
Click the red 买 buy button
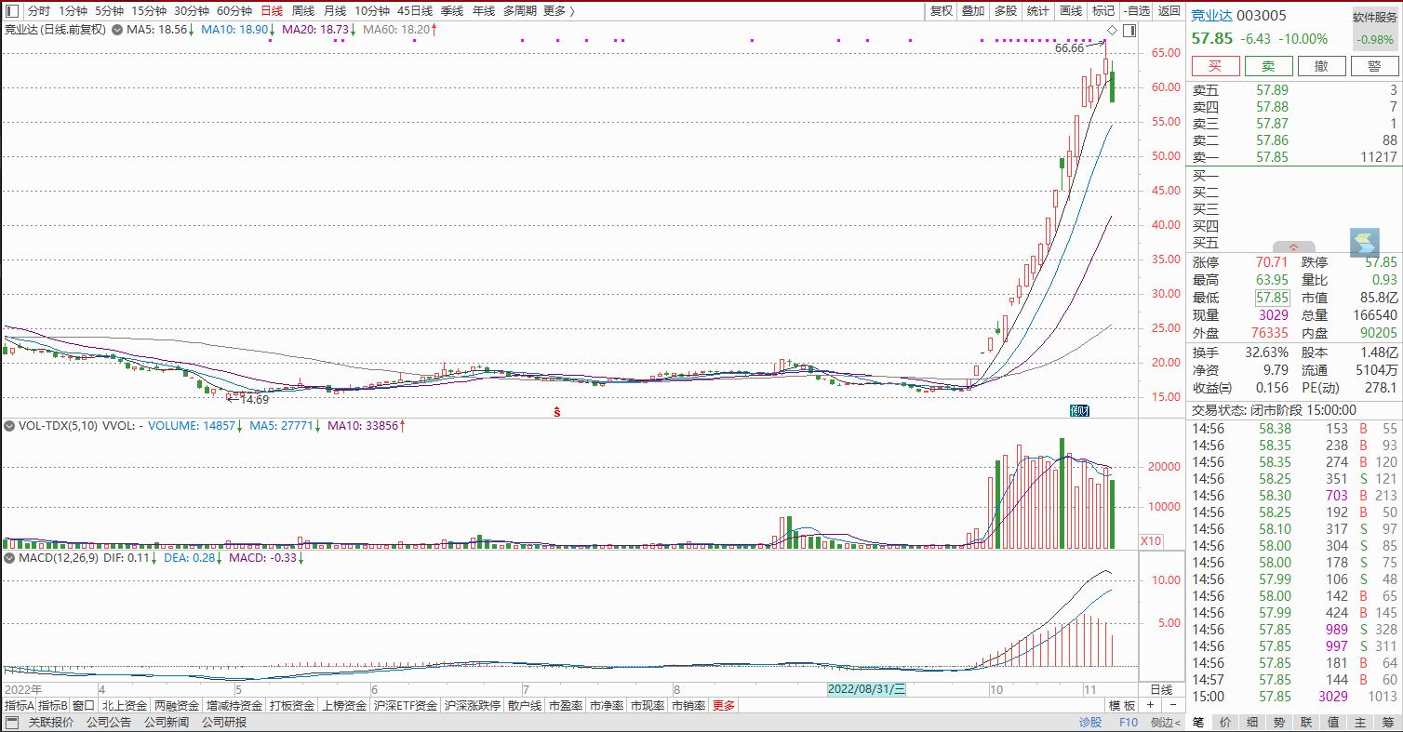tap(1215, 66)
